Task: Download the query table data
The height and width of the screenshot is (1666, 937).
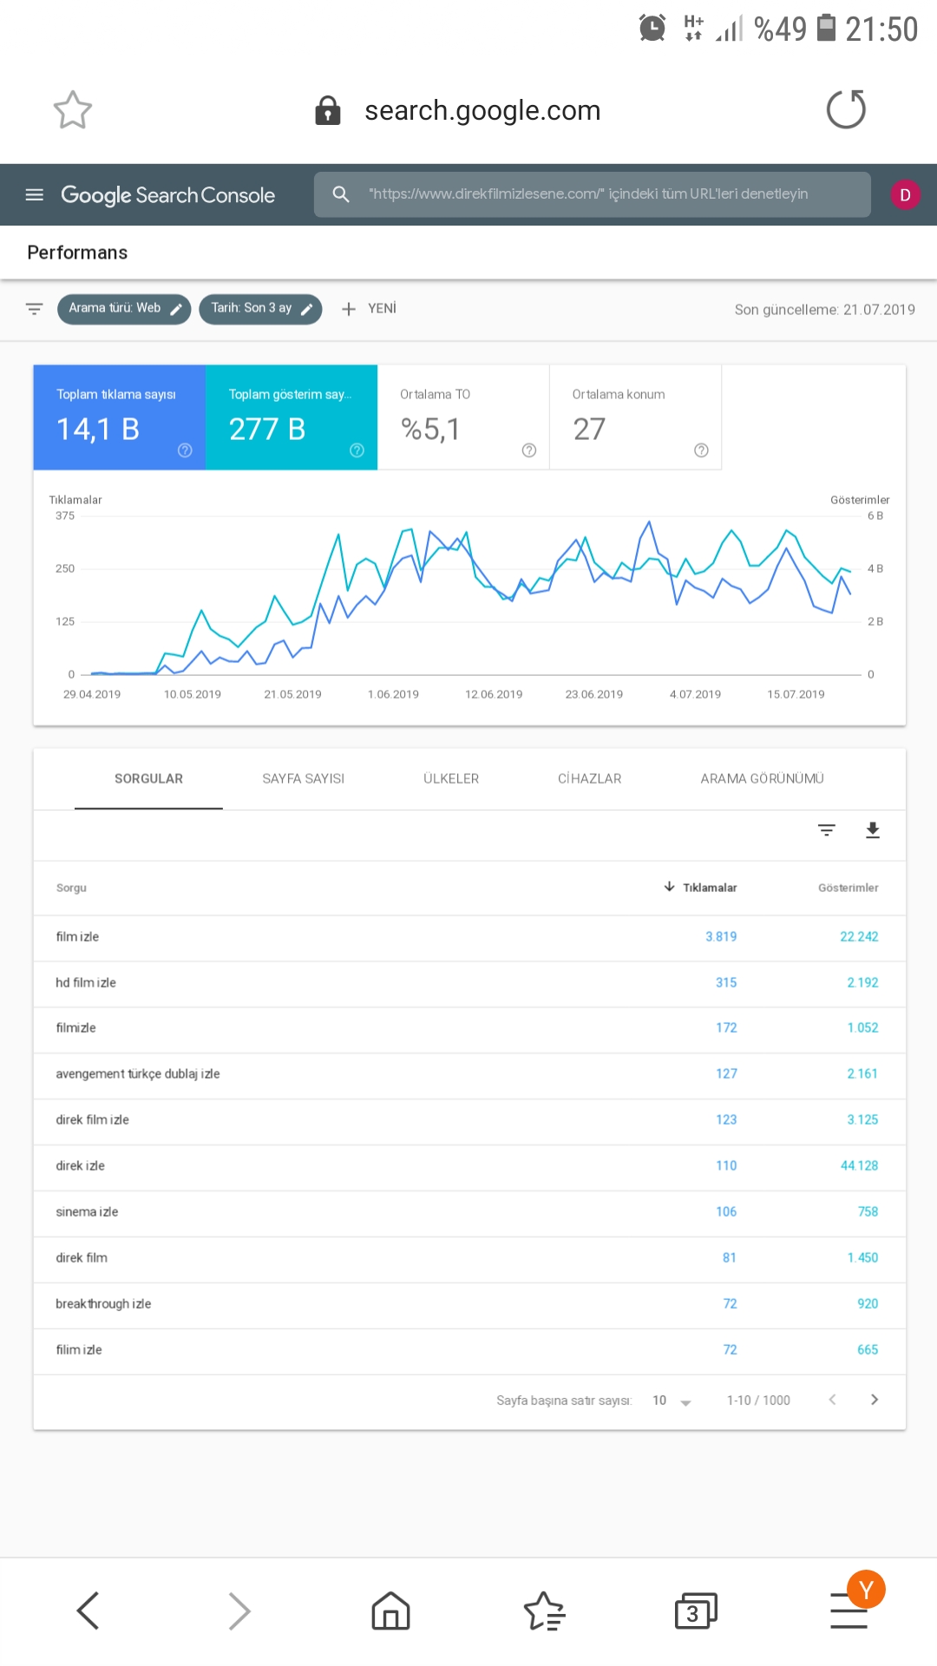Action: (x=873, y=830)
